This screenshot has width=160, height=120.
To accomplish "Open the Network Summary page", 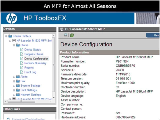I will point(35,63).
